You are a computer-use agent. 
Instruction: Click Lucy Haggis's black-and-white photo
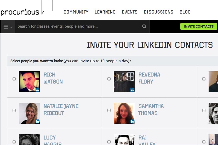pos(29,140)
